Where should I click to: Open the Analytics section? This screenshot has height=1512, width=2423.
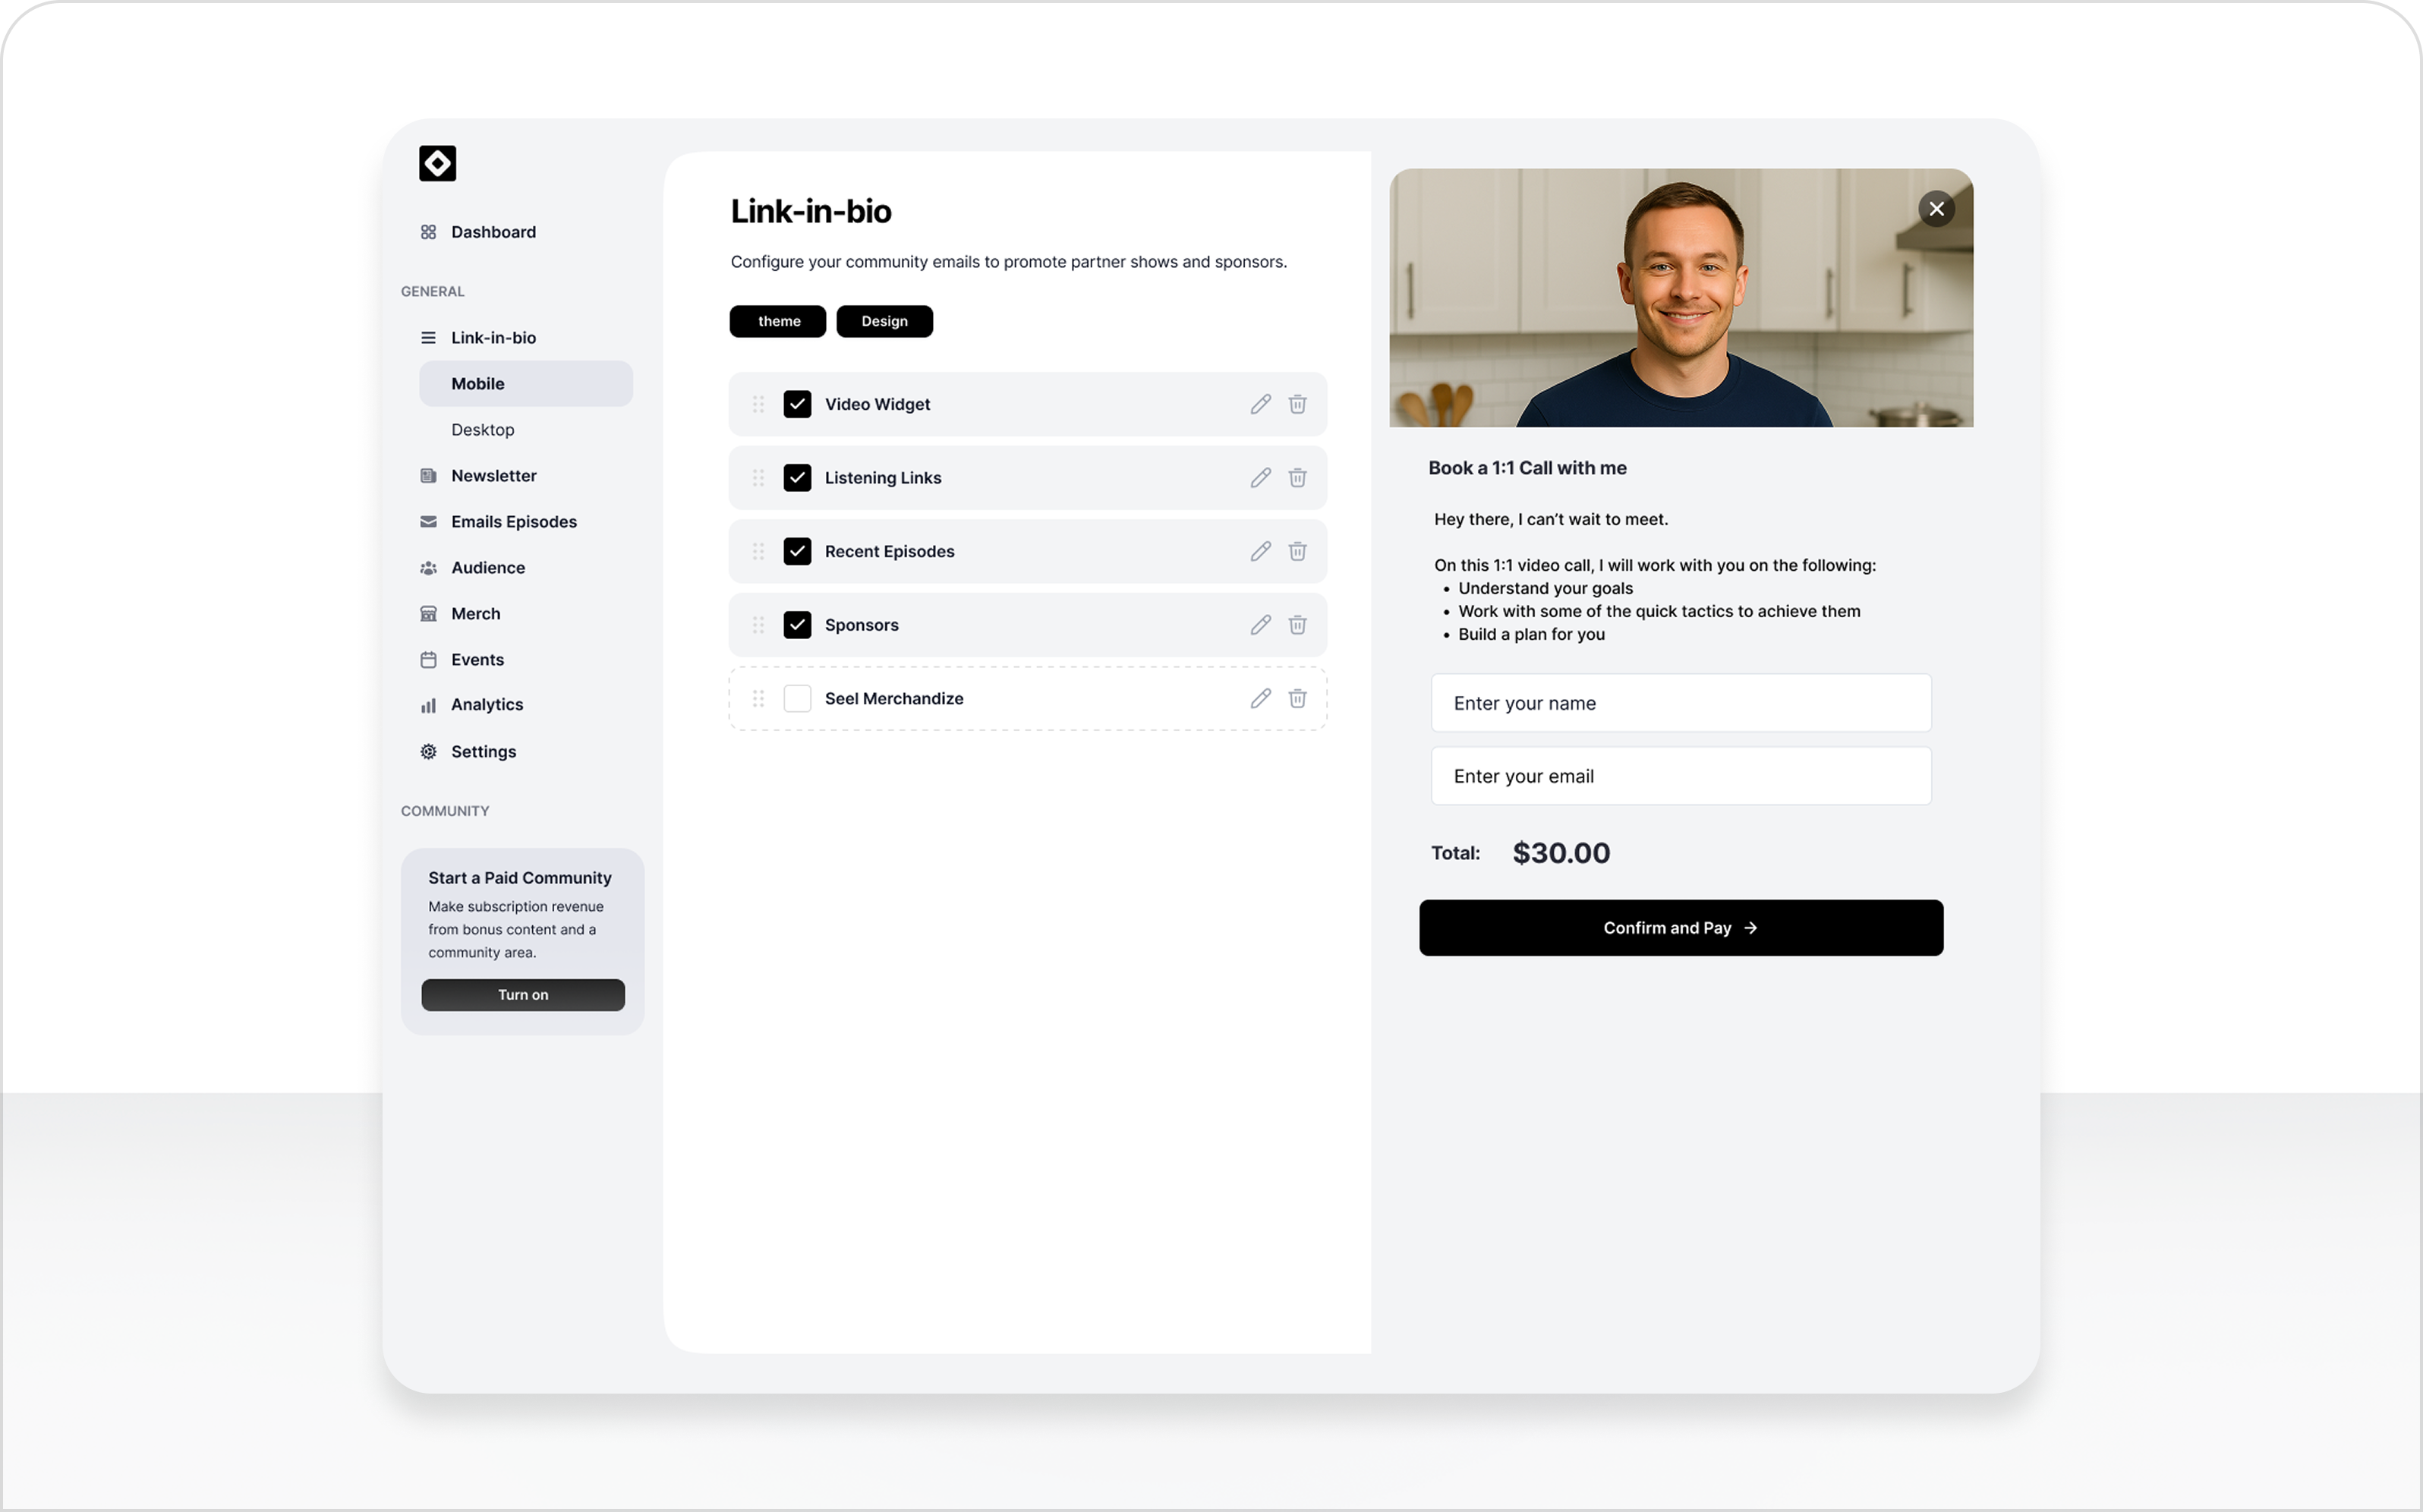pos(487,705)
